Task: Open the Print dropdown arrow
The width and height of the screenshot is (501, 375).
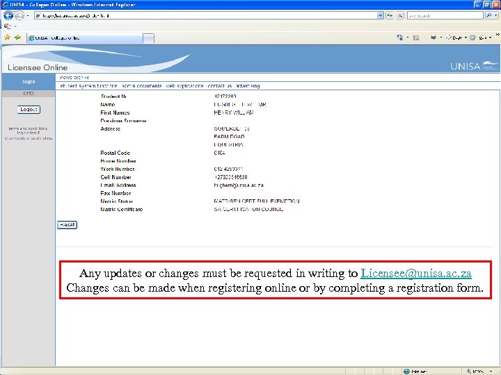Action: pos(441,37)
